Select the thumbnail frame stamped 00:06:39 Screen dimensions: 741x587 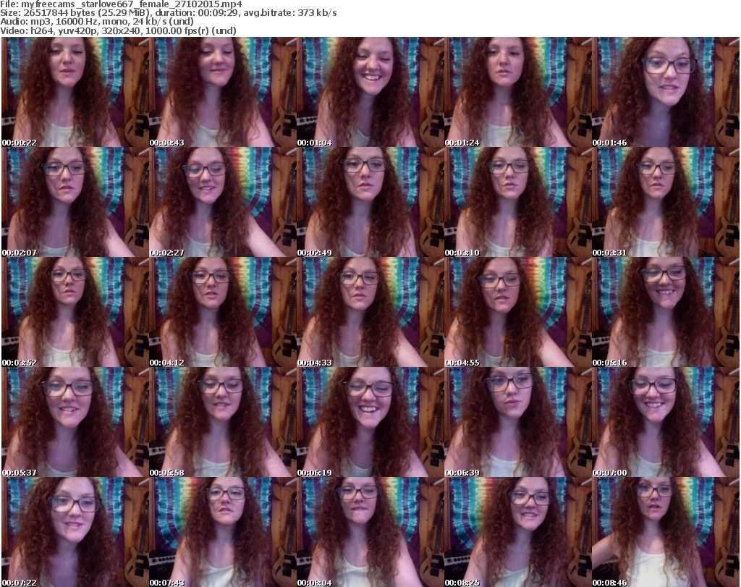click(518, 422)
